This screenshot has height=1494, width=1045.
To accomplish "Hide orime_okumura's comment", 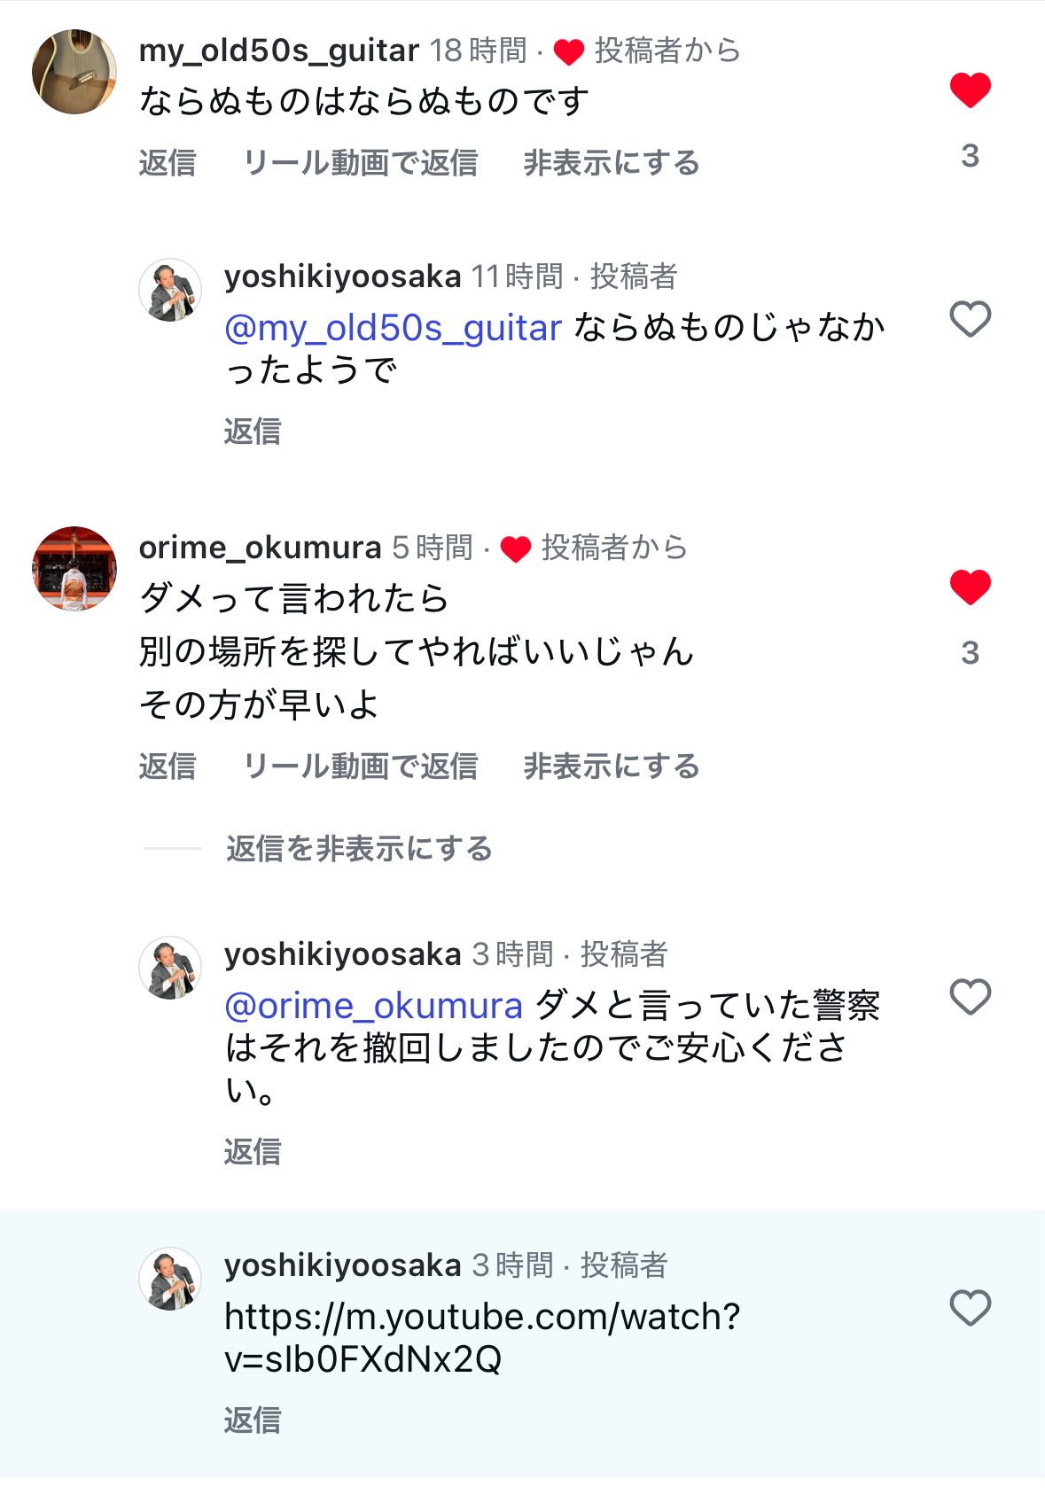I will pos(611,766).
